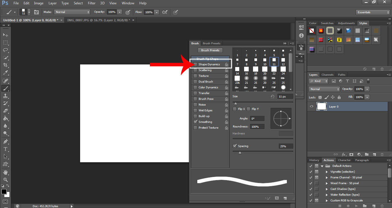Expand the Vignette (selection) action
392x208 pixels.
point(327,172)
